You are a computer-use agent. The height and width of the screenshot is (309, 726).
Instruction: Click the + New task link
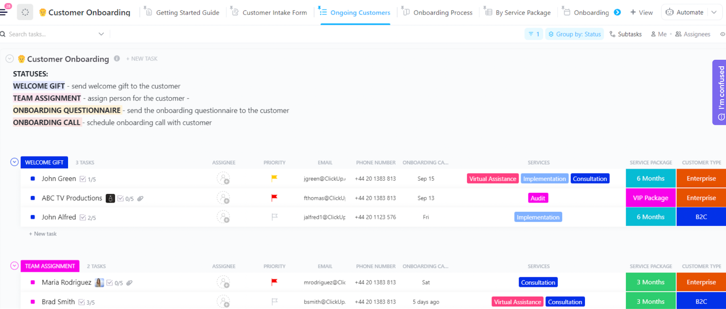click(x=43, y=234)
